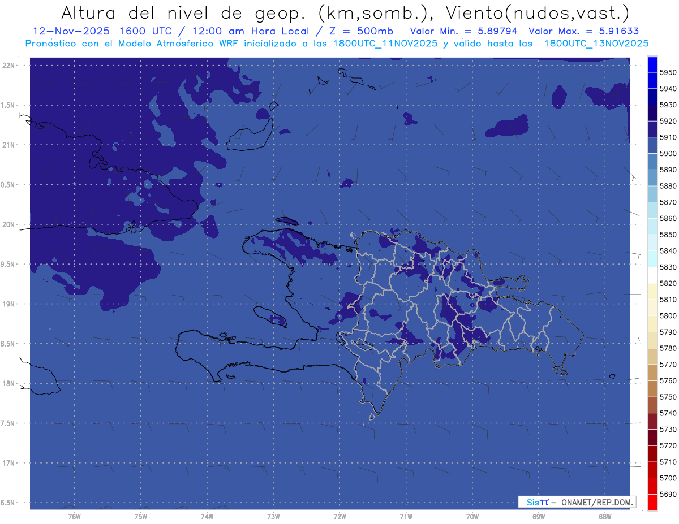Click the '71W' longitude label
The image size is (679, 524).
click(406, 516)
